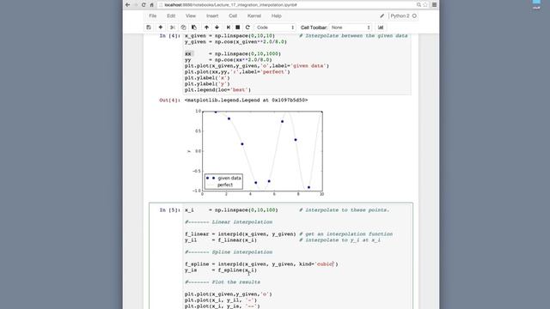Go back with browser back arrow
Viewport: 550px width, 309px height.
click(x=128, y=5)
